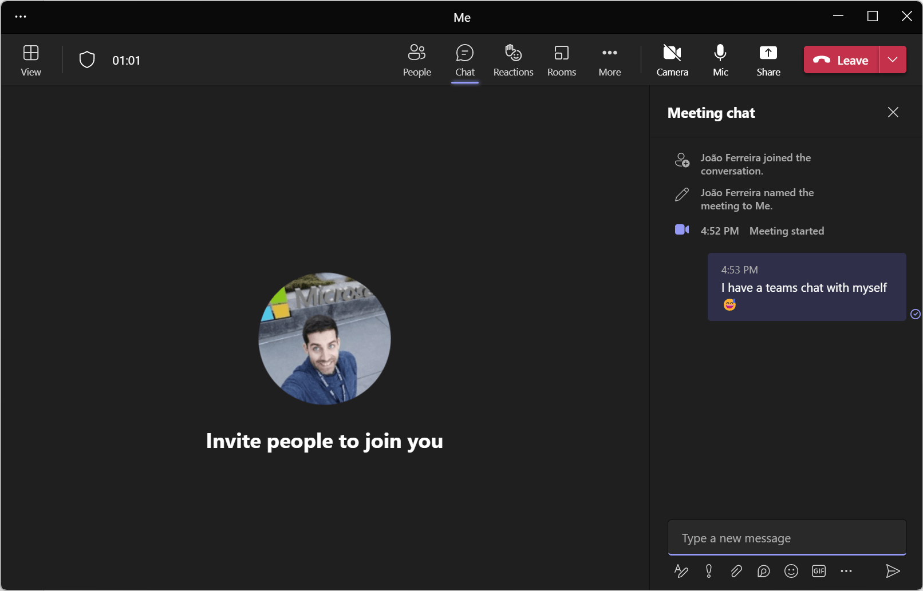Screen dimensions: 923x591
Task: Click the participant profile picture
Action: [325, 338]
